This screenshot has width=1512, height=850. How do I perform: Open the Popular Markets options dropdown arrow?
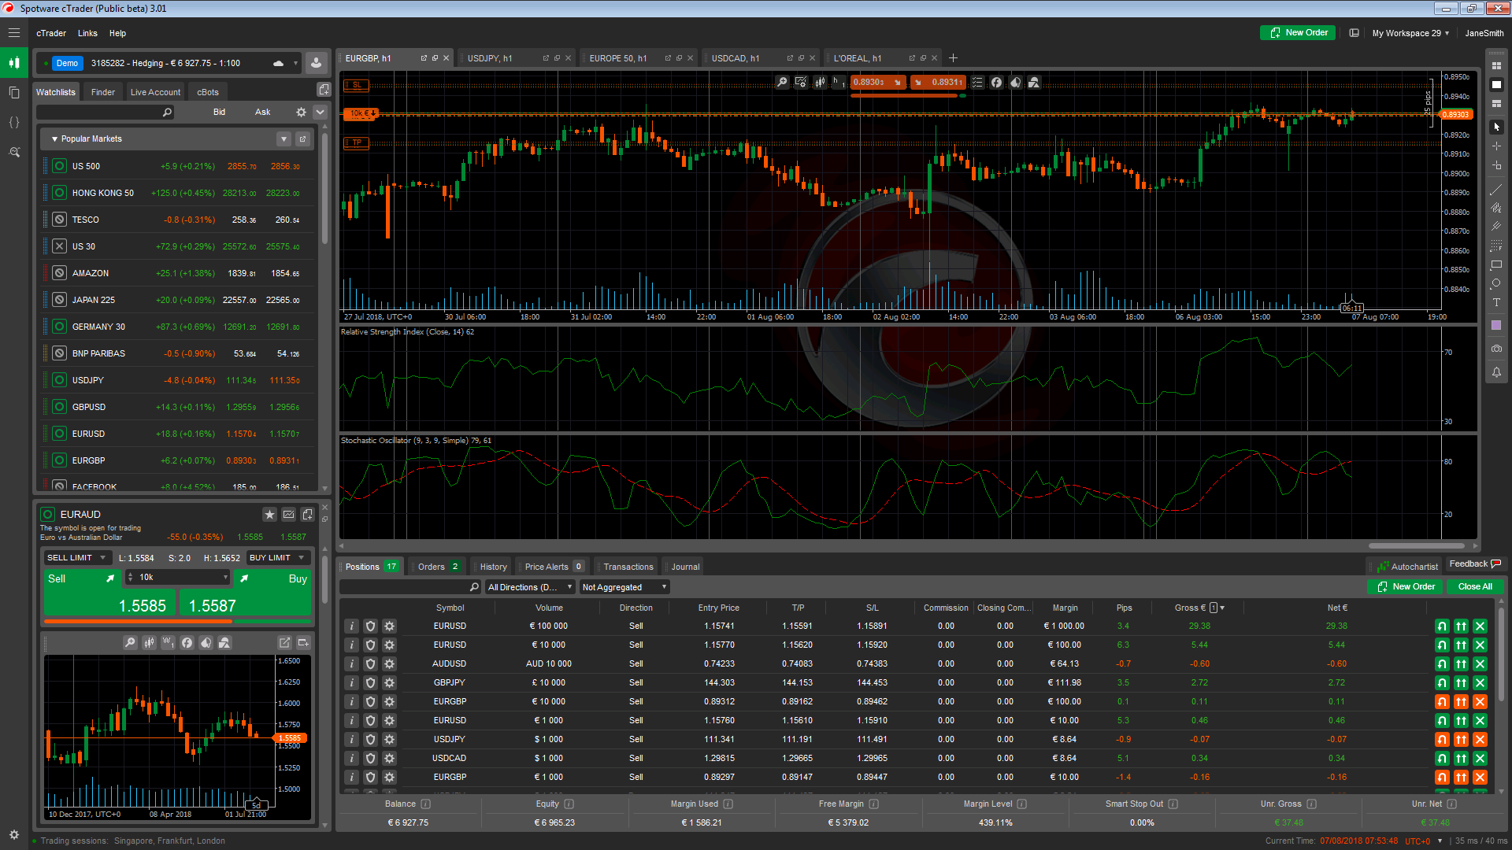283,139
